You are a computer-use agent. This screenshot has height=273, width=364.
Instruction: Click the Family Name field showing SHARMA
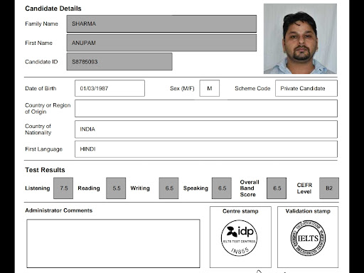(161, 23)
